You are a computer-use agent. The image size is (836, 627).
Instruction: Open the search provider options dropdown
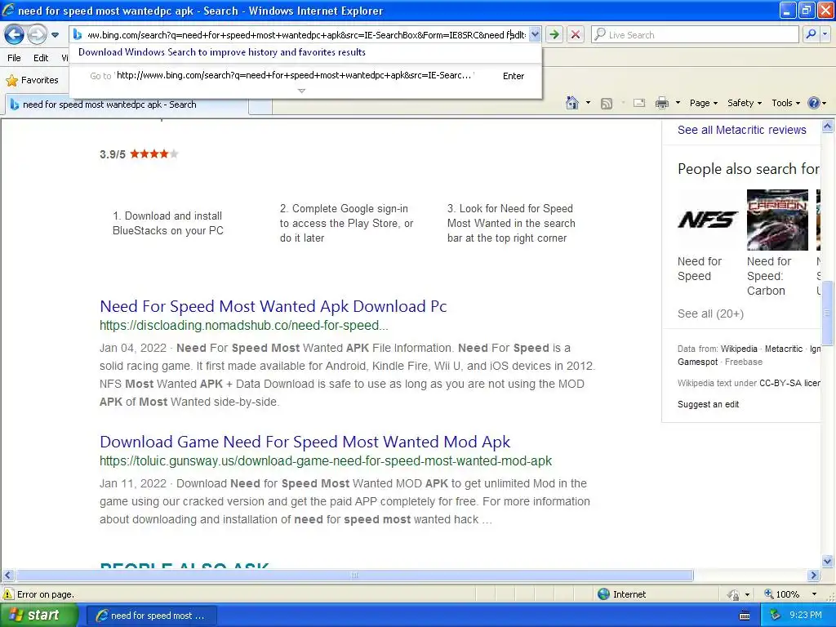[x=825, y=34]
